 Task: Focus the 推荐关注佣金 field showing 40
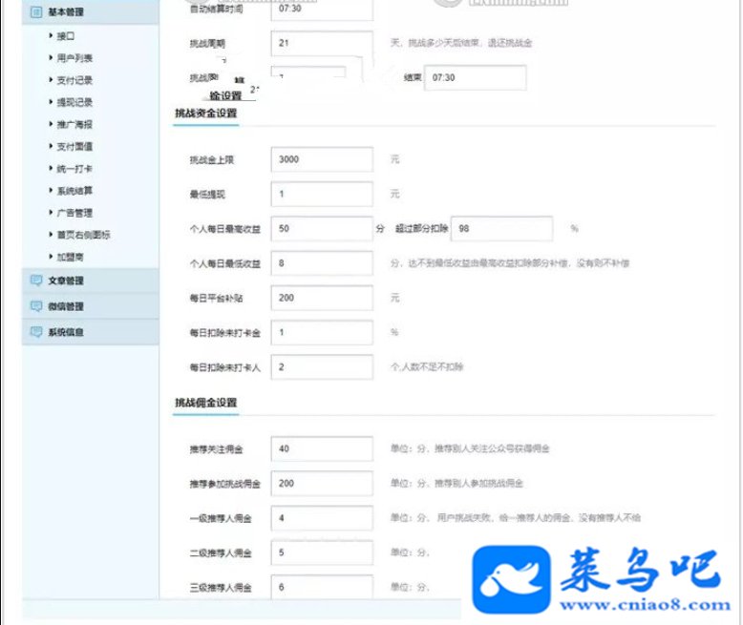tap(322, 448)
